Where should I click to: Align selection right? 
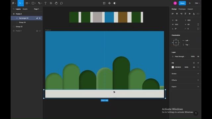point(181,14)
